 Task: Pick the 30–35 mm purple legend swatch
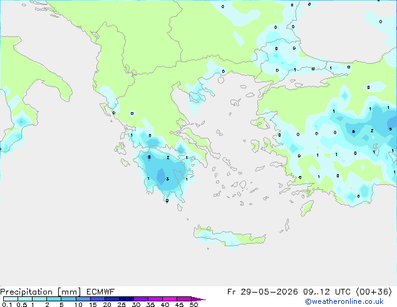point(141,299)
